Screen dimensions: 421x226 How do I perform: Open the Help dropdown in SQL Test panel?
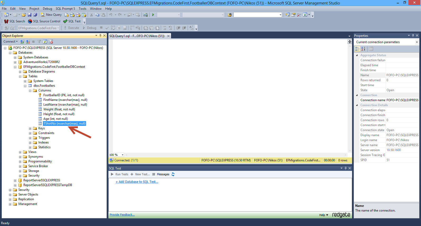tap(324, 215)
